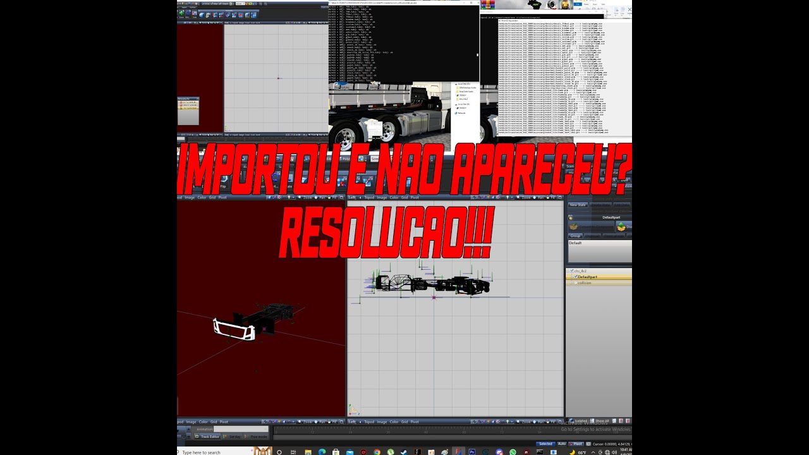Click the Show All button

[600, 421]
